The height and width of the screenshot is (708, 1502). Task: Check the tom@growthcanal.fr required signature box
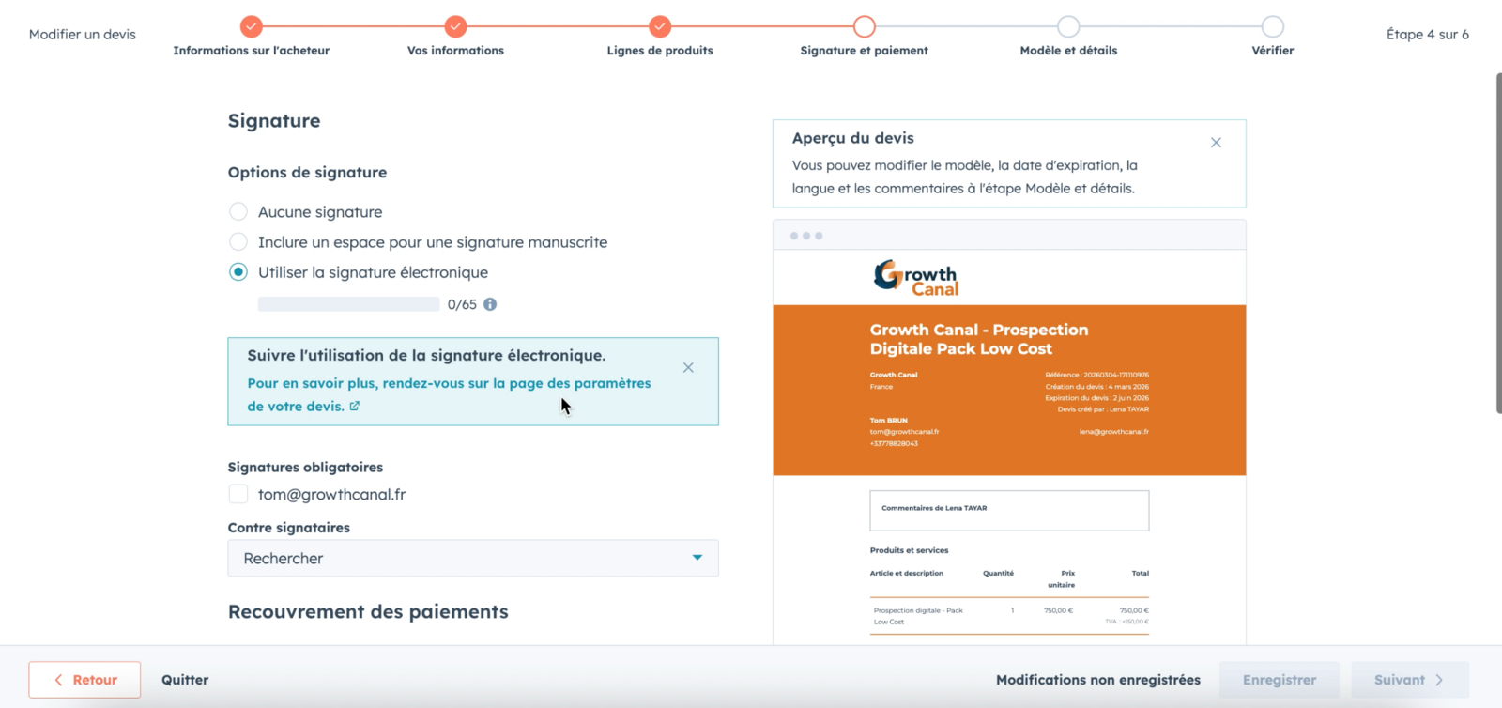238,494
